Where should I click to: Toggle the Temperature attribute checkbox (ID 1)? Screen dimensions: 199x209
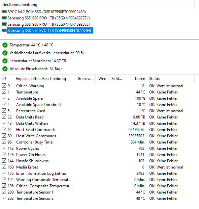tap(4, 92)
